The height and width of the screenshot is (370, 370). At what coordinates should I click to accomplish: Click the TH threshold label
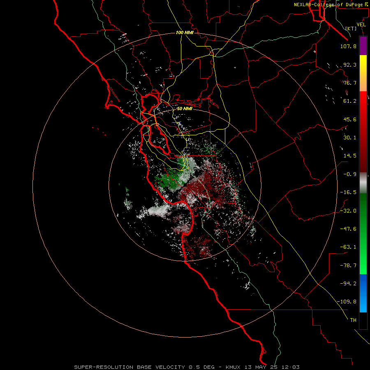[353, 320]
